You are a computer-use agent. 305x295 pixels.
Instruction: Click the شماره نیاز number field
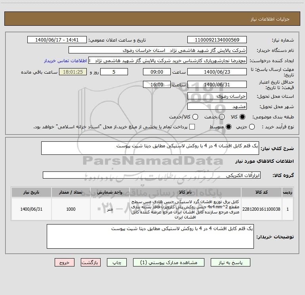tap(217, 40)
